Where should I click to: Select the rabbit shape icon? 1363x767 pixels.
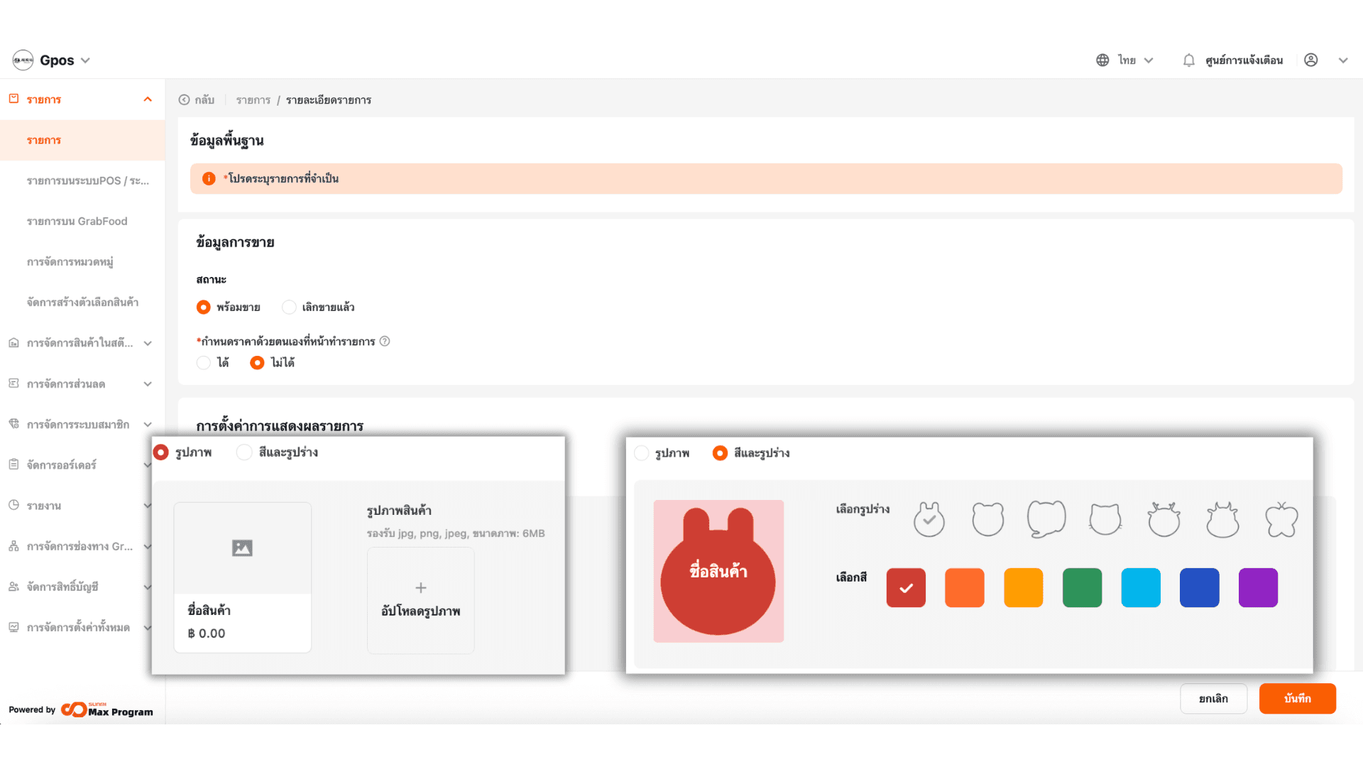(929, 519)
